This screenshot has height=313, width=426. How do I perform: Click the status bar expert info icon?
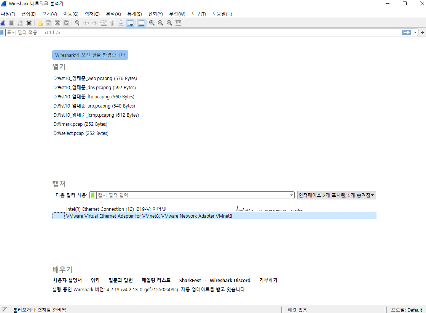tap(4, 310)
